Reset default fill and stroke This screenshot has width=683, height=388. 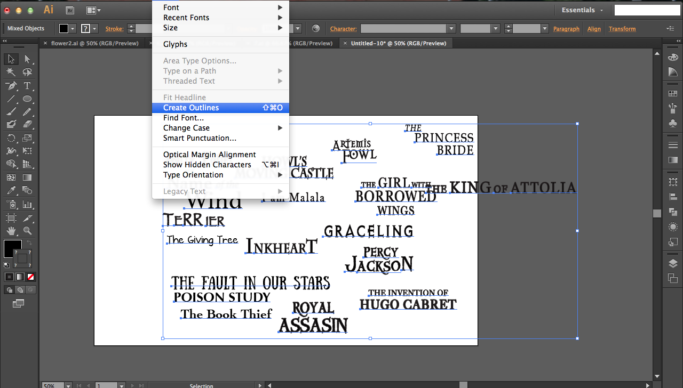coord(6,264)
